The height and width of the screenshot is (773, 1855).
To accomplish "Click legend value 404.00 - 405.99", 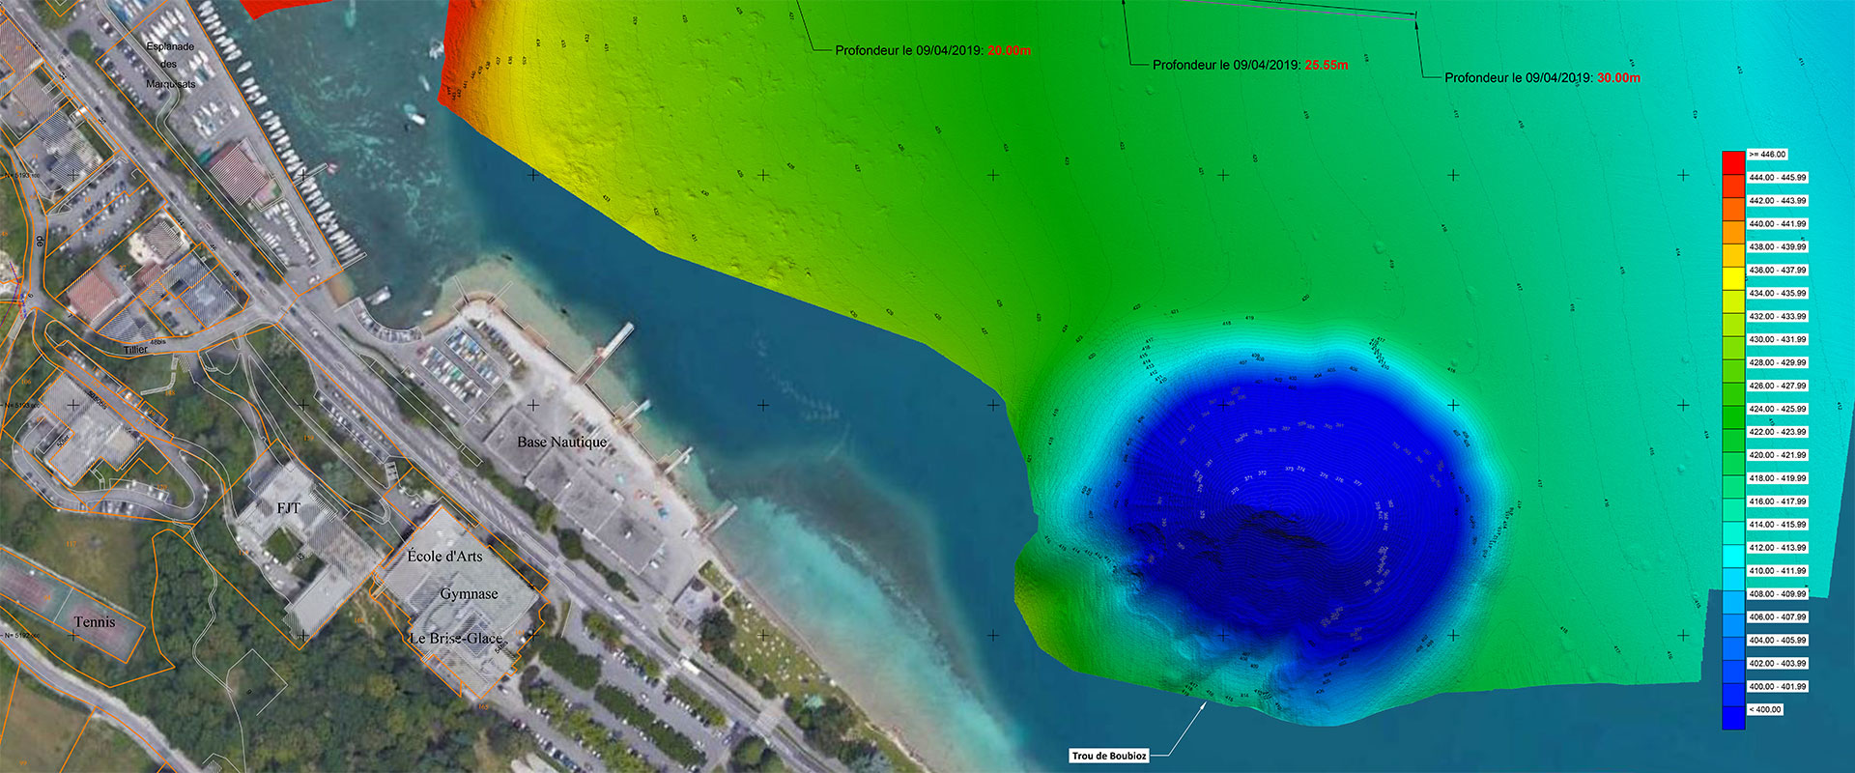I will [x=1777, y=641].
